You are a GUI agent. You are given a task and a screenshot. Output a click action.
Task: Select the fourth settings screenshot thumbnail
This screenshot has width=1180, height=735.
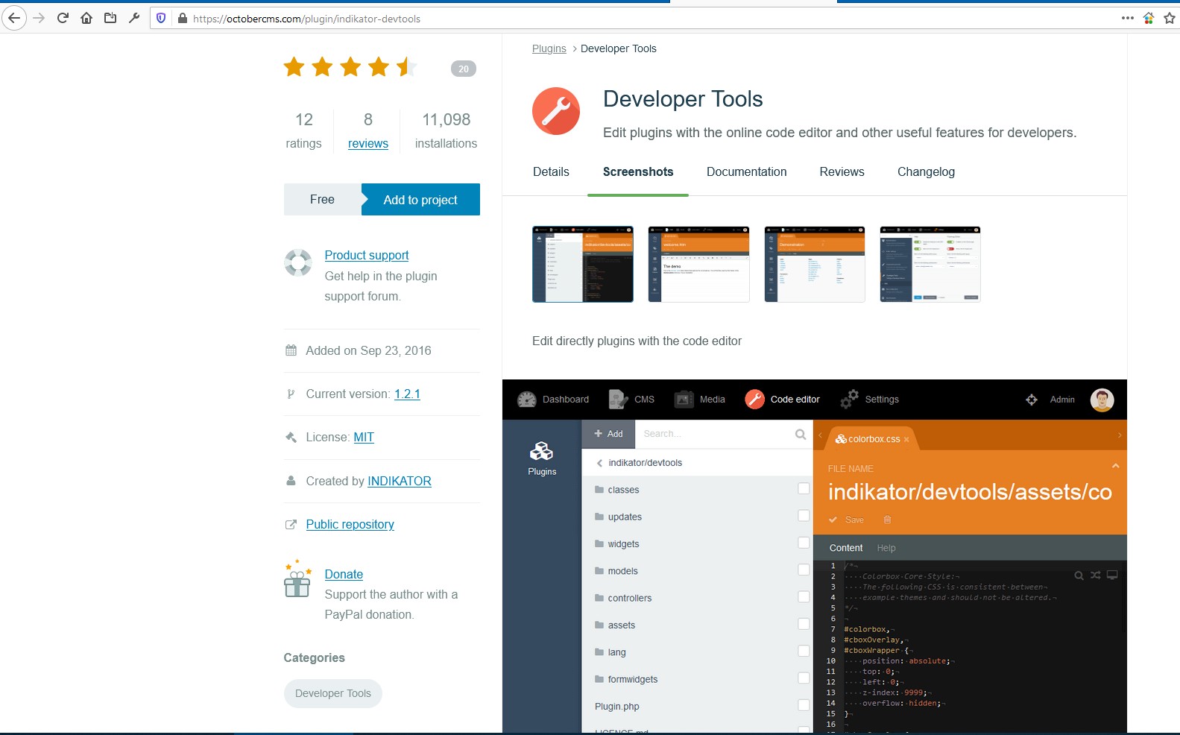click(930, 264)
